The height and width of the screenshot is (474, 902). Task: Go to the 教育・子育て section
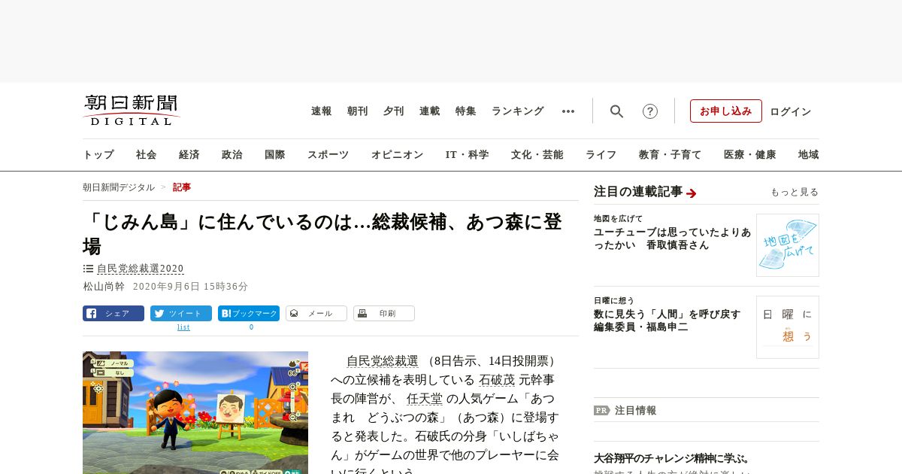(670, 155)
